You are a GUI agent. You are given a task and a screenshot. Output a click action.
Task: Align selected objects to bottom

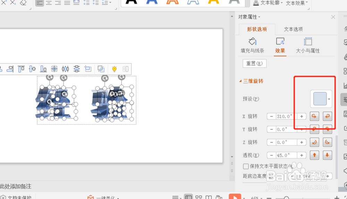click(43, 69)
